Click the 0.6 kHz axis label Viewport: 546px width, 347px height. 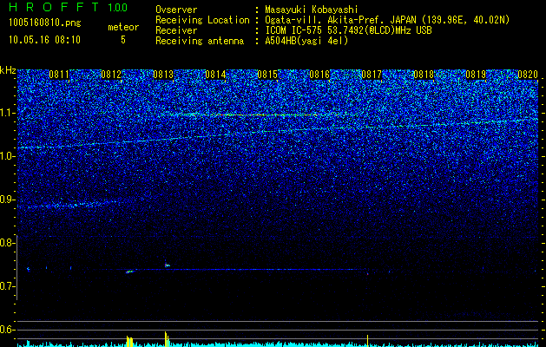[7, 330]
